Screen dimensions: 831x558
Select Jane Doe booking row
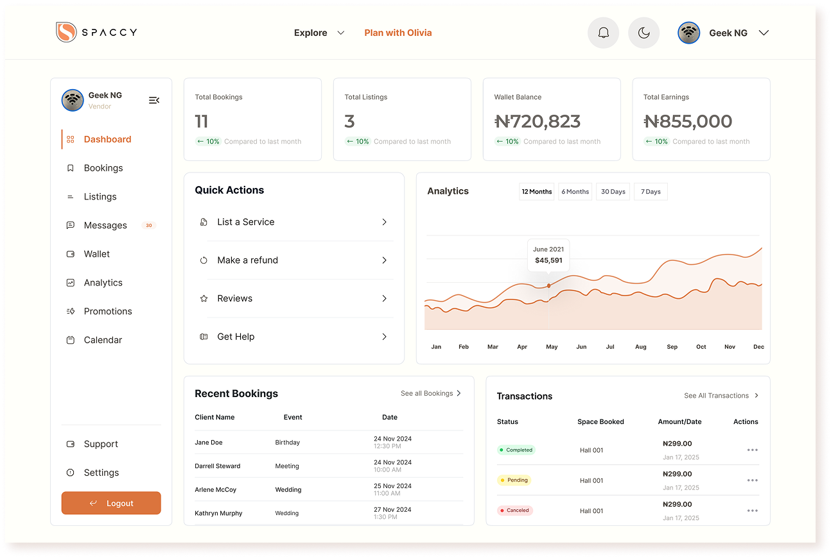329,443
